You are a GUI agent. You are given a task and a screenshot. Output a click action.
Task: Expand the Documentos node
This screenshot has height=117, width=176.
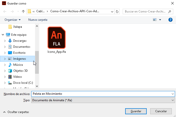[x=5, y=47]
